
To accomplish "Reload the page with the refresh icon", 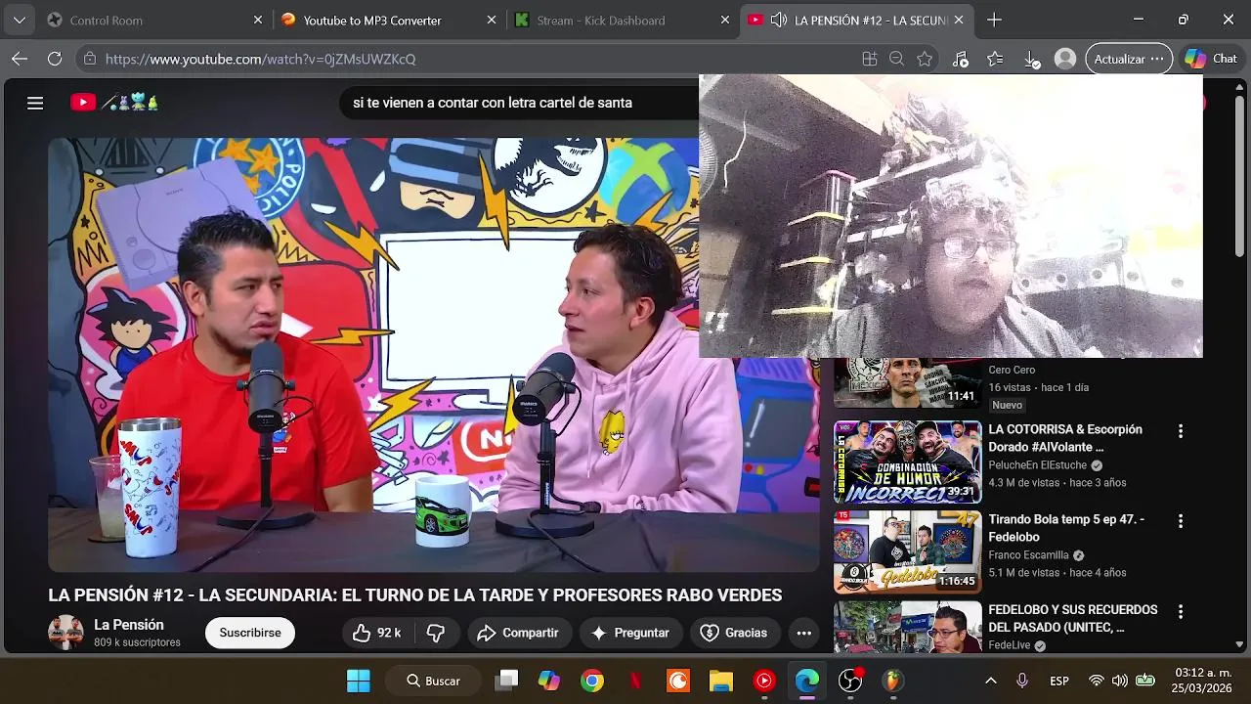I will (x=55, y=59).
